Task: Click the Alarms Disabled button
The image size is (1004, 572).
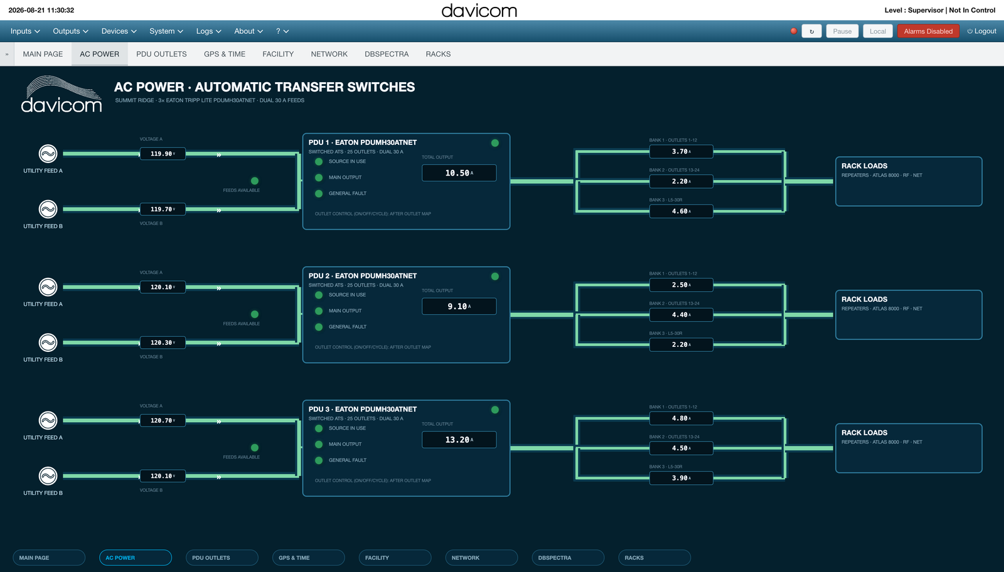Action: tap(928, 31)
